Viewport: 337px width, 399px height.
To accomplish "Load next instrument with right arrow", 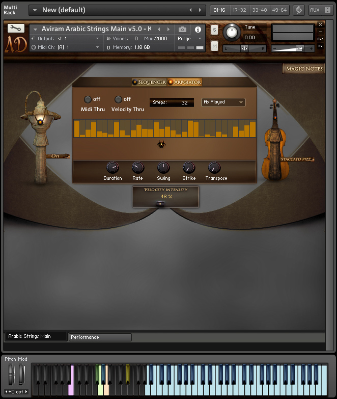I will click(x=168, y=29).
